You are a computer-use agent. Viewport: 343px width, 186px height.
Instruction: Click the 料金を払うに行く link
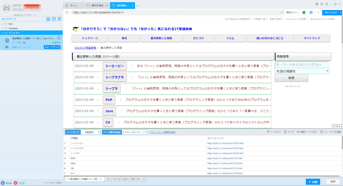click(x=25, y=15)
